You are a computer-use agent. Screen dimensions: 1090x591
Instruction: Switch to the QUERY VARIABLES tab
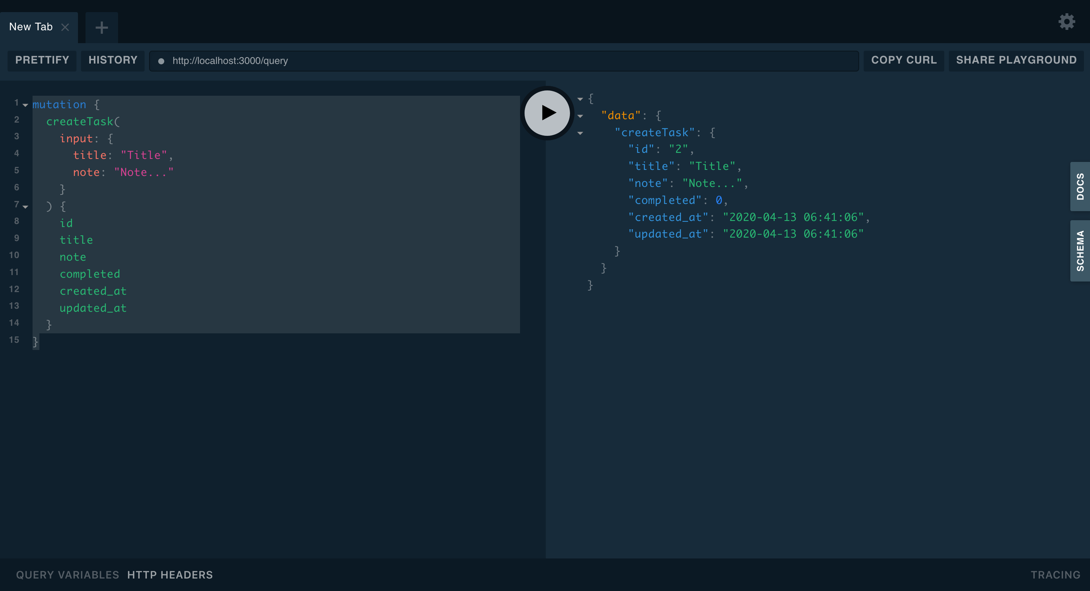(x=67, y=574)
